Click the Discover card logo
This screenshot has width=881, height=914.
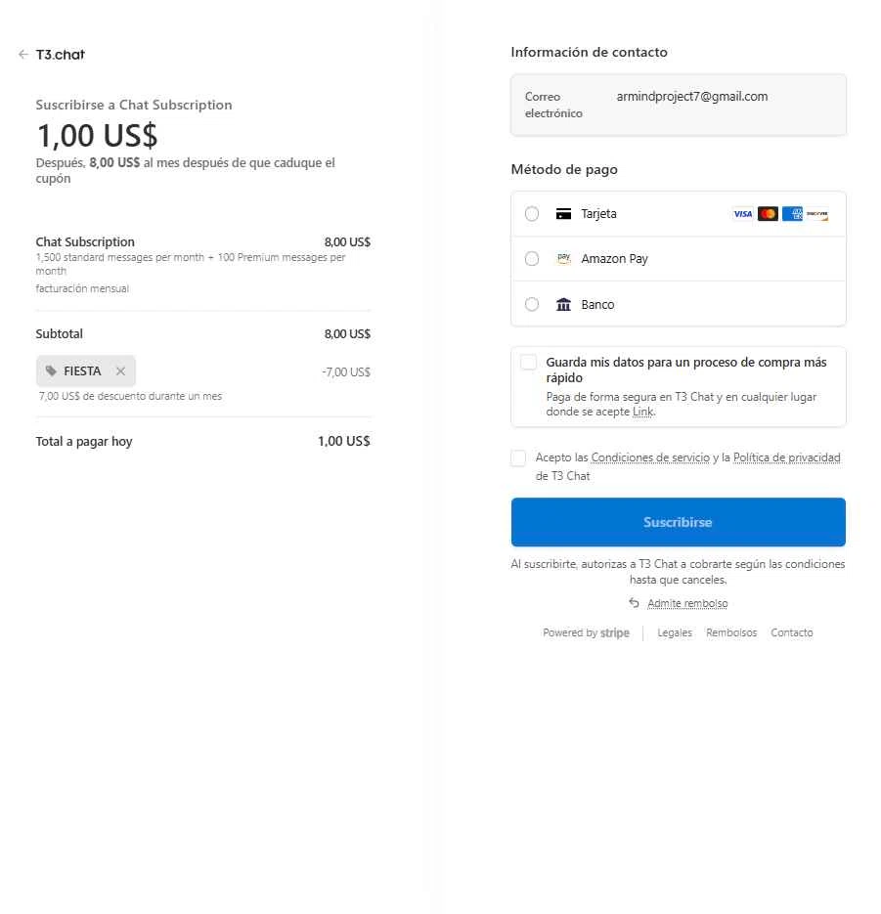coord(817,214)
